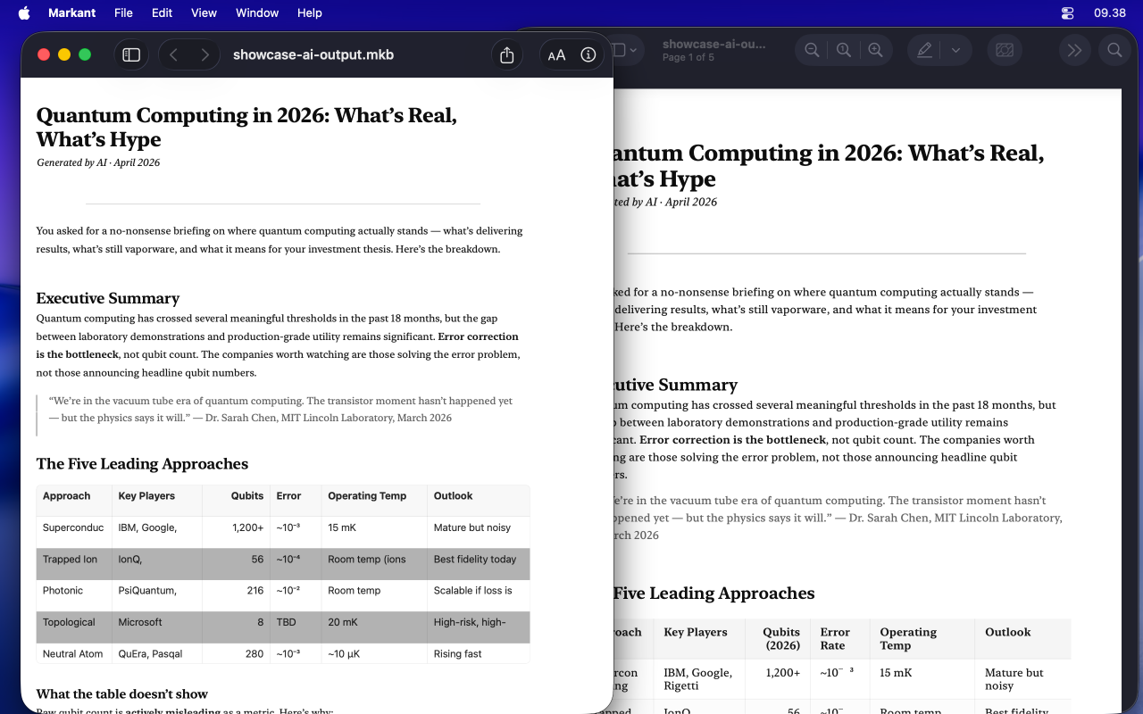Click the info (i) icon
This screenshot has width=1143, height=714.
[588, 54]
